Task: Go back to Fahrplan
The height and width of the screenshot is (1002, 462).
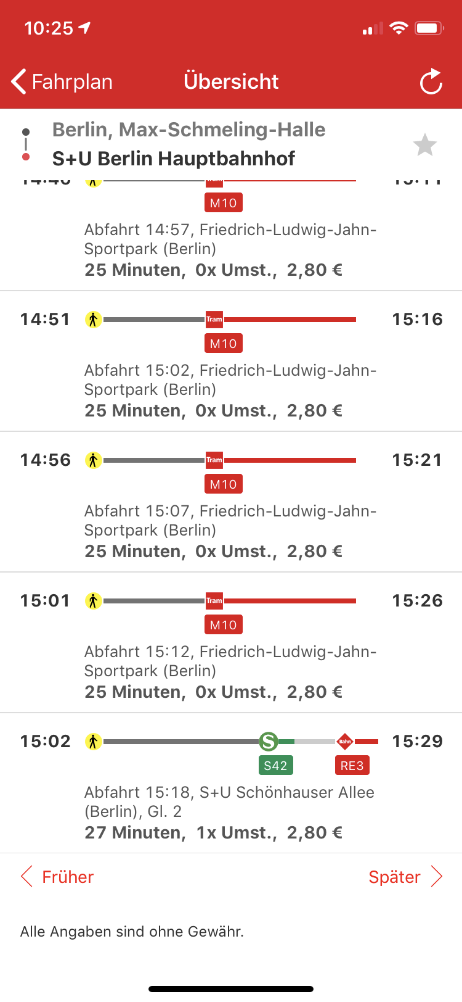Action: [62, 81]
